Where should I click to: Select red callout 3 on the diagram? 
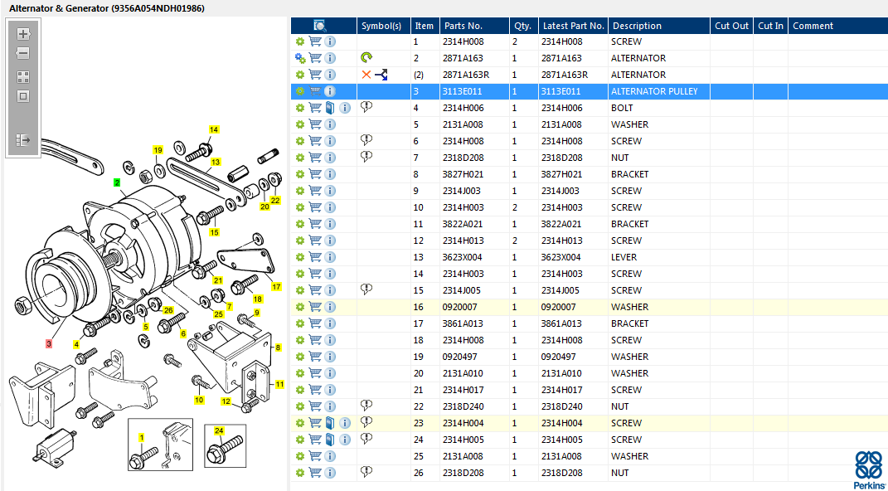(x=49, y=343)
